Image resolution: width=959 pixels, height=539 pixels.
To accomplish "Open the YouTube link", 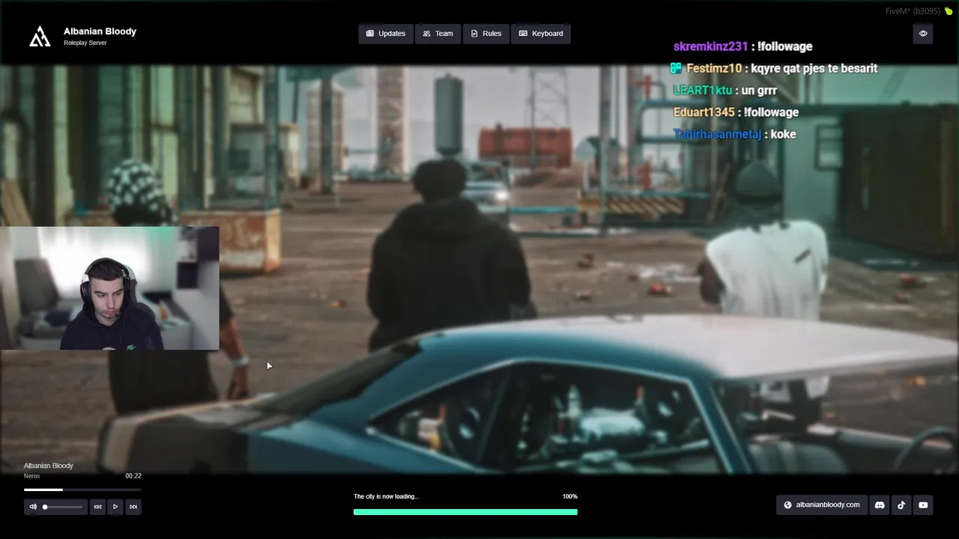I will point(923,505).
